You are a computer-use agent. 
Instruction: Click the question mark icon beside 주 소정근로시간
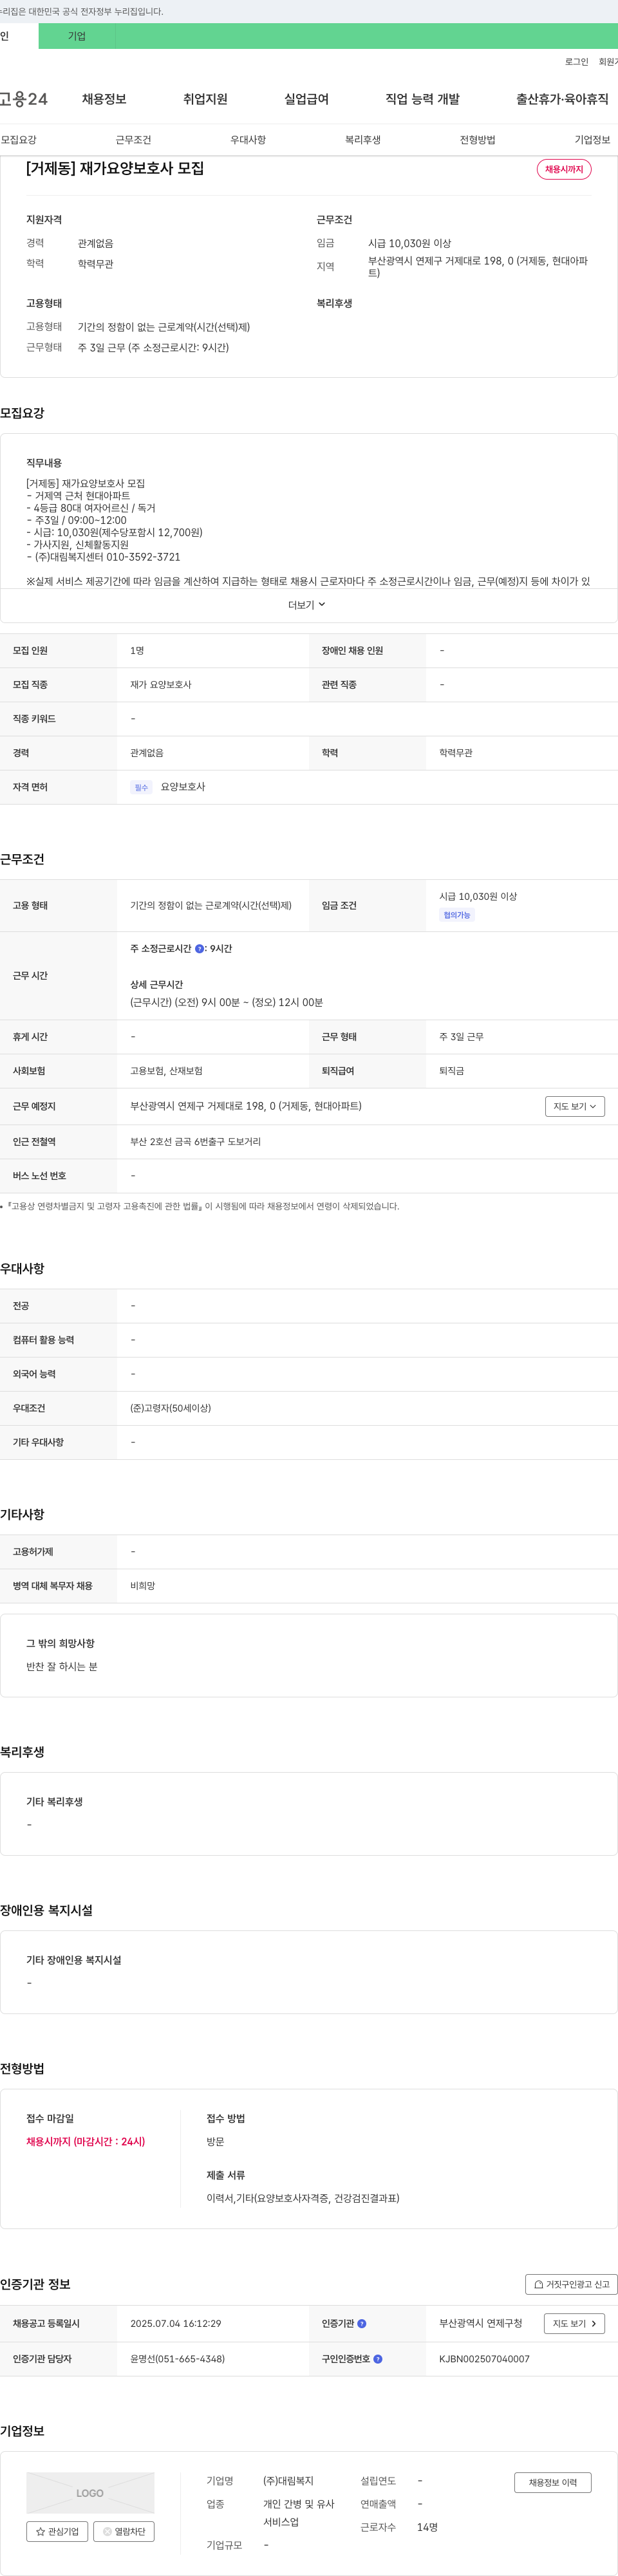click(x=199, y=948)
